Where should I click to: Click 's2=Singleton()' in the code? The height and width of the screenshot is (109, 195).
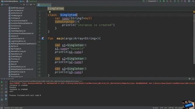pyautogui.click(x=74, y=58)
